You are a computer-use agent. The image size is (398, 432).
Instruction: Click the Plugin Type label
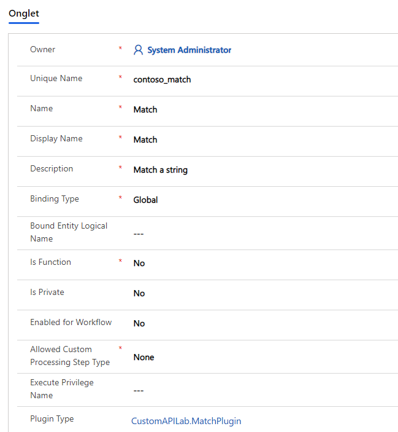point(52,418)
